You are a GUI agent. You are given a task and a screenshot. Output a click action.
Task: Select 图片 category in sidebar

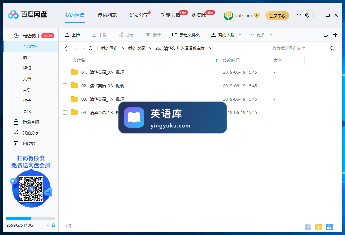(27, 57)
